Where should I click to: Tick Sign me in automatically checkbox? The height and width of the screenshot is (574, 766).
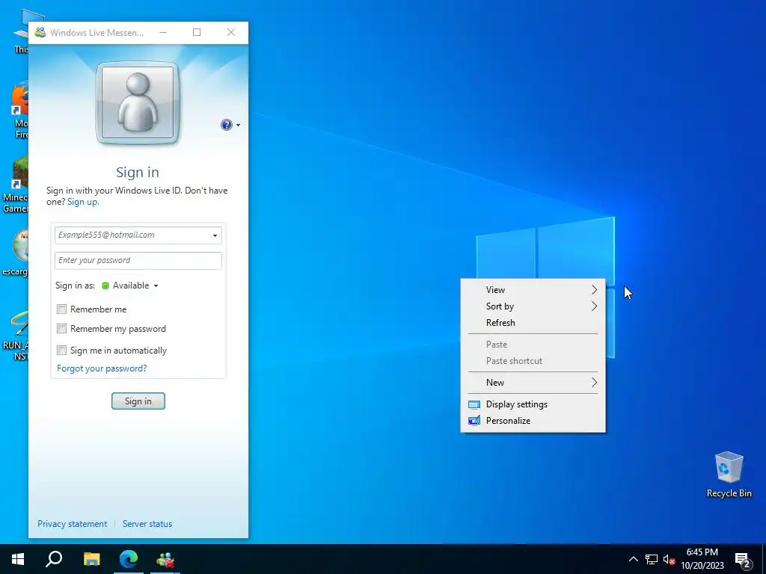61,350
